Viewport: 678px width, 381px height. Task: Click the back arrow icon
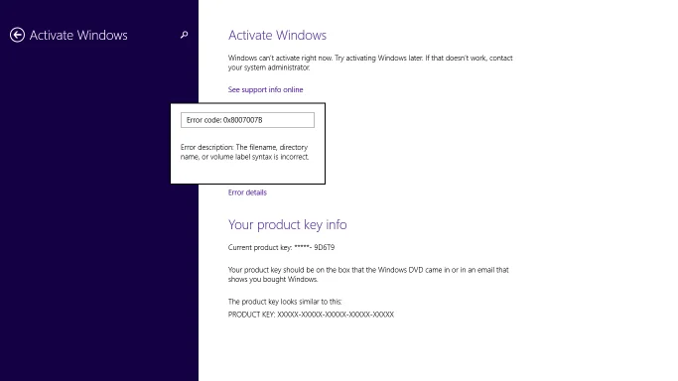[17, 35]
